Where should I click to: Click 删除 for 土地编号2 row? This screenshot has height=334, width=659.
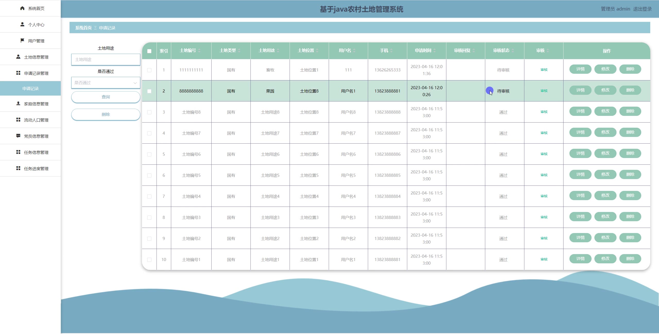click(x=630, y=238)
